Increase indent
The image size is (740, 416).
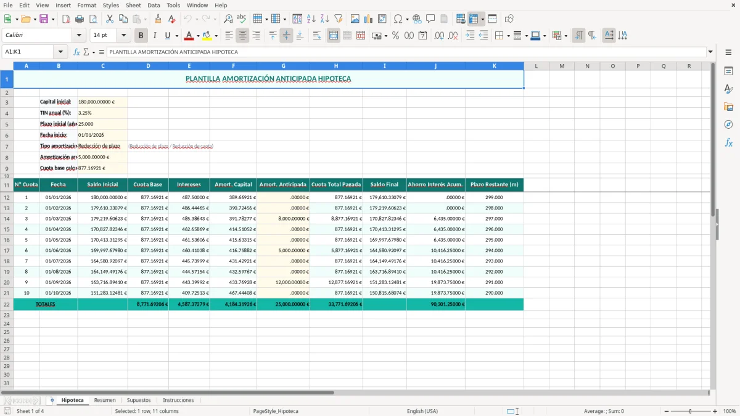pyautogui.click(x=470, y=36)
